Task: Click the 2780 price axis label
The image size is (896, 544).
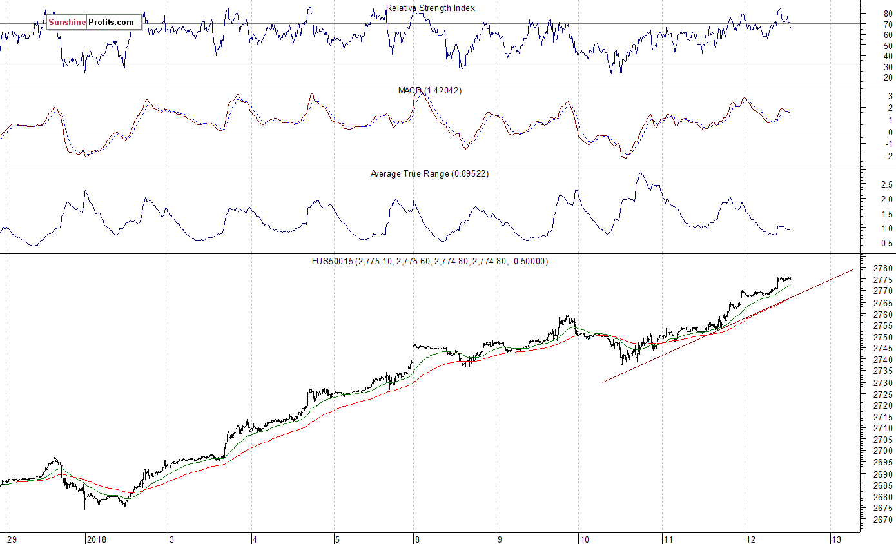Action: point(883,268)
